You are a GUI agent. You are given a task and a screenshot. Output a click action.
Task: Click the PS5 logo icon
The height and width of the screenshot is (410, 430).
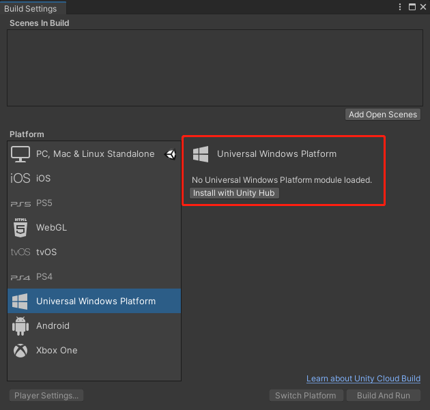[20, 204]
